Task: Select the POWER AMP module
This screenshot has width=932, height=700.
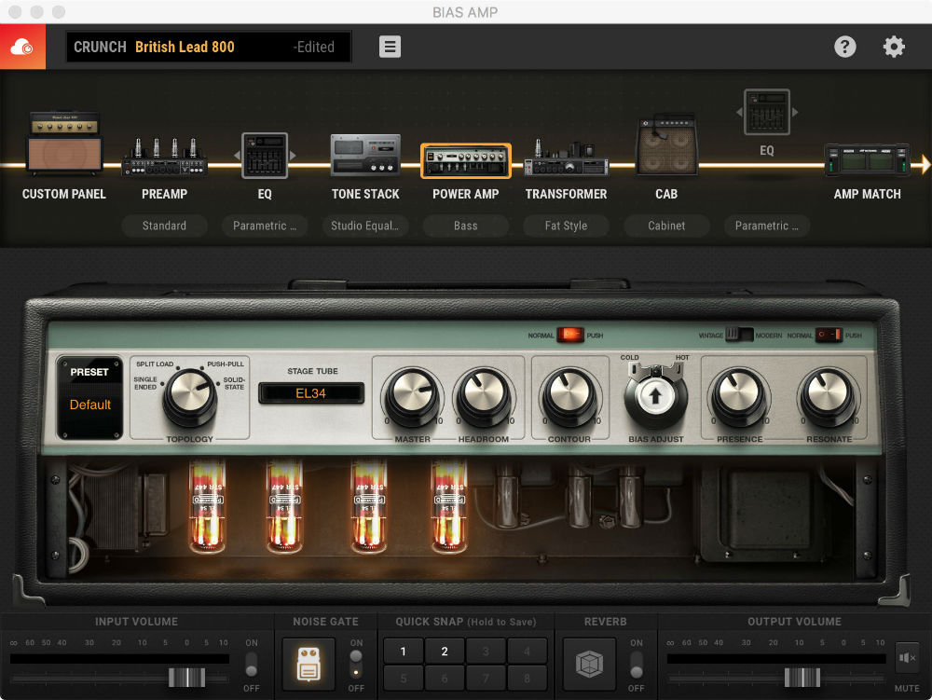Action: (x=465, y=158)
